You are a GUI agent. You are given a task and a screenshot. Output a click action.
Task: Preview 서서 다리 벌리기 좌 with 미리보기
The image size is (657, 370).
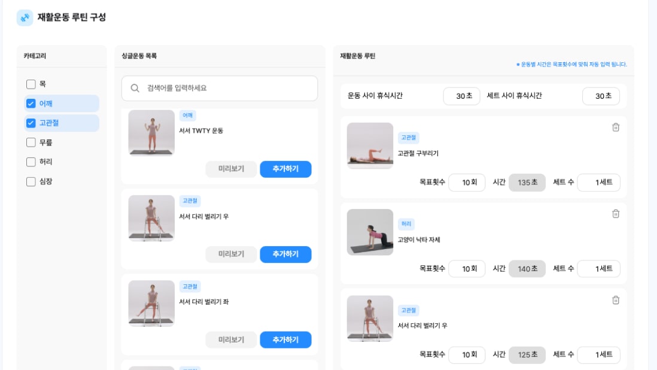click(x=231, y=340)
